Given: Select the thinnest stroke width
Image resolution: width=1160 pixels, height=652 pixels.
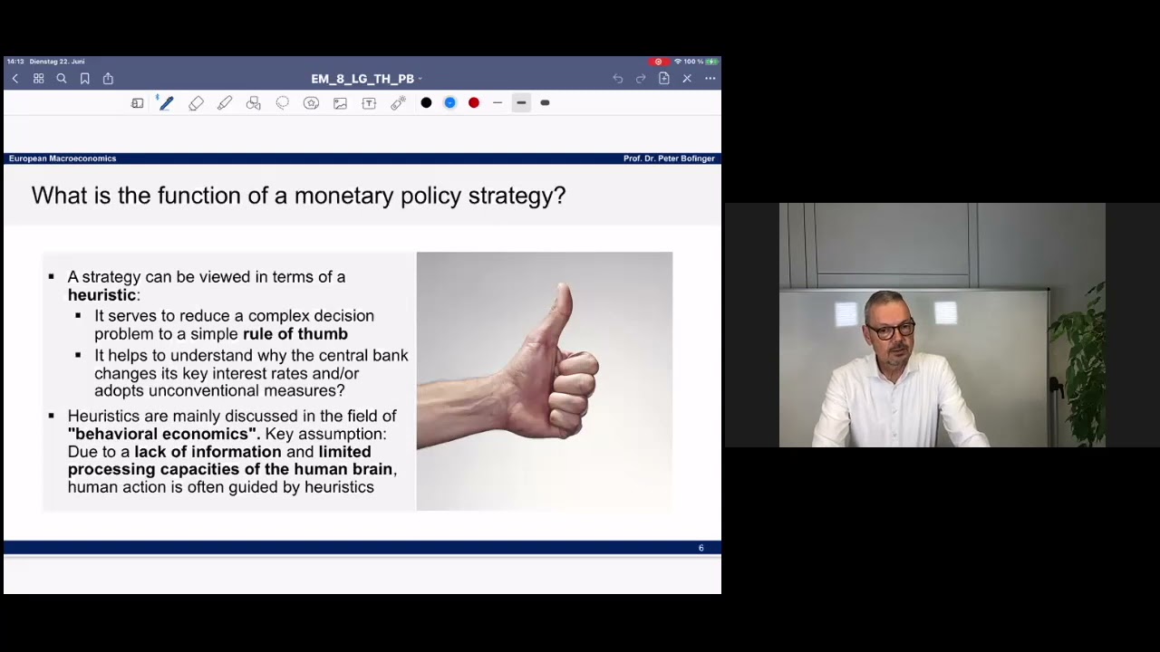Looking at the screenshot, I should point(498,103).
